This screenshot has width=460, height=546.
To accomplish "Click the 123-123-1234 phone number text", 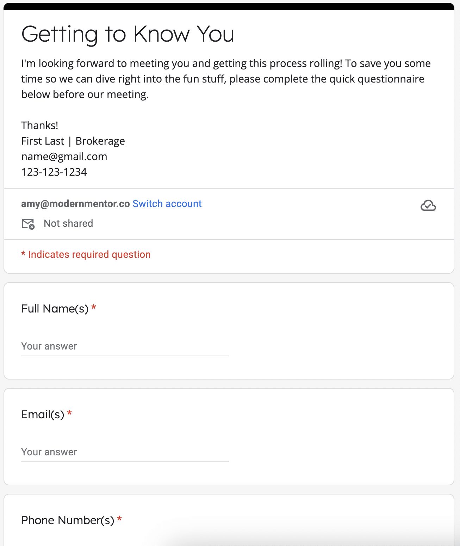I will pyautogui.click(x=54, y=172).
